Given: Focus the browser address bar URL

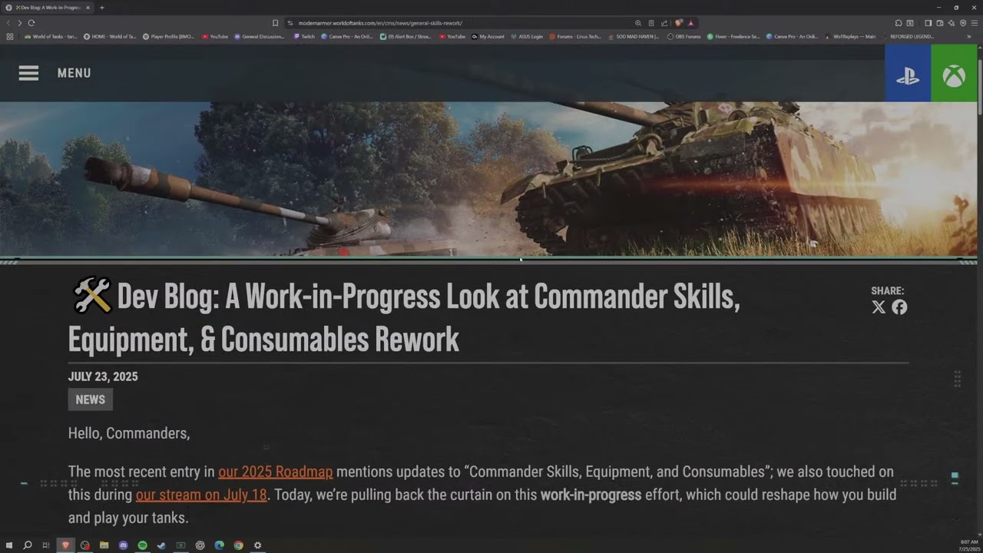Looking at the screenshot, I should [x=380, y=23].
